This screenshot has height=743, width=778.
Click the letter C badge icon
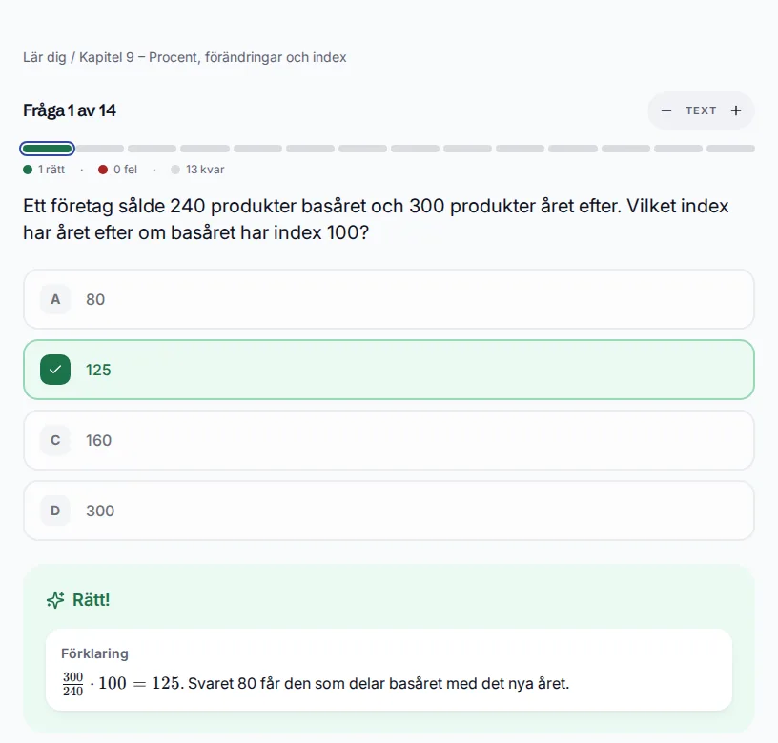click(x=55, y=440)
